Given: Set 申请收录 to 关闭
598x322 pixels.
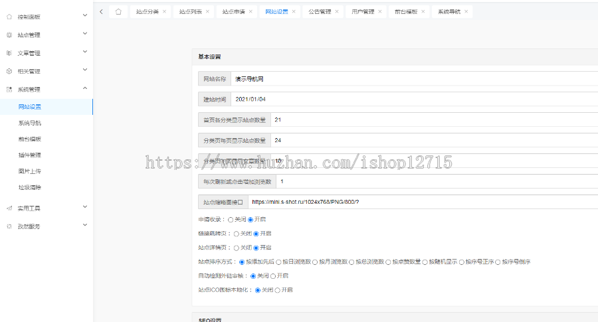Looking at the screenshot, I should click(x=231, y=220).
